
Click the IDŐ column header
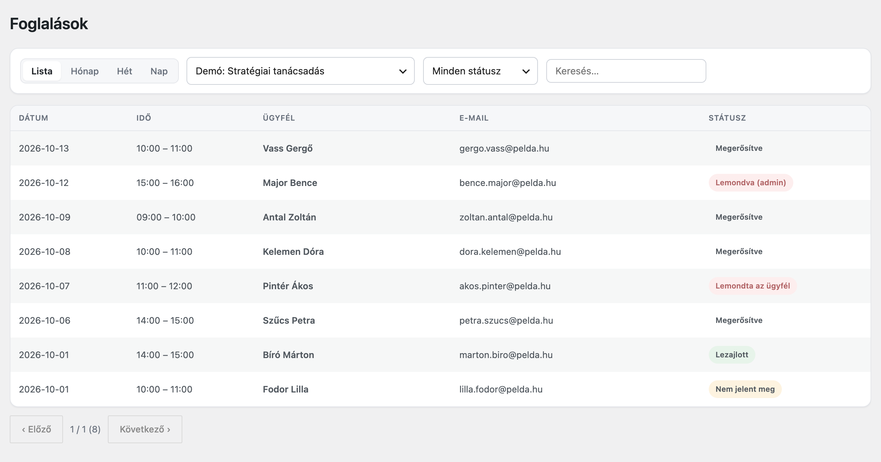(x=144, y=118)
